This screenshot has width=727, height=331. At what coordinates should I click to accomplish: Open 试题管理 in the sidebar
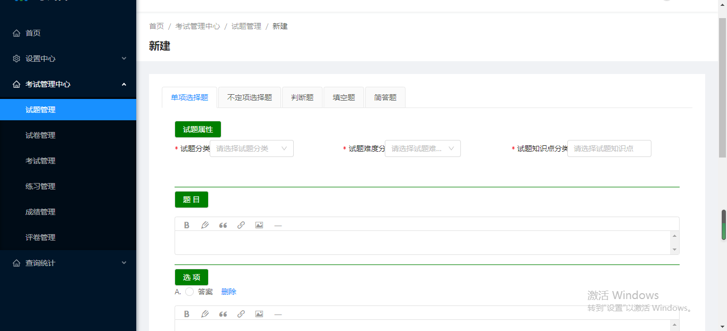click(x=68, y=110)
